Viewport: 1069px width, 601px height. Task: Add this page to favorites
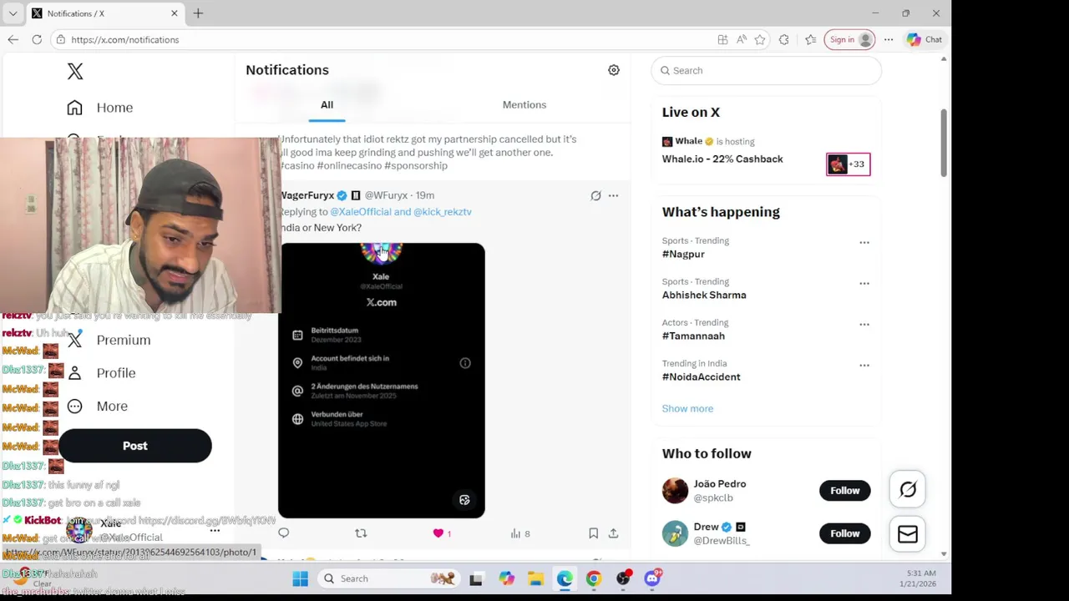click(x=760, y=40)
